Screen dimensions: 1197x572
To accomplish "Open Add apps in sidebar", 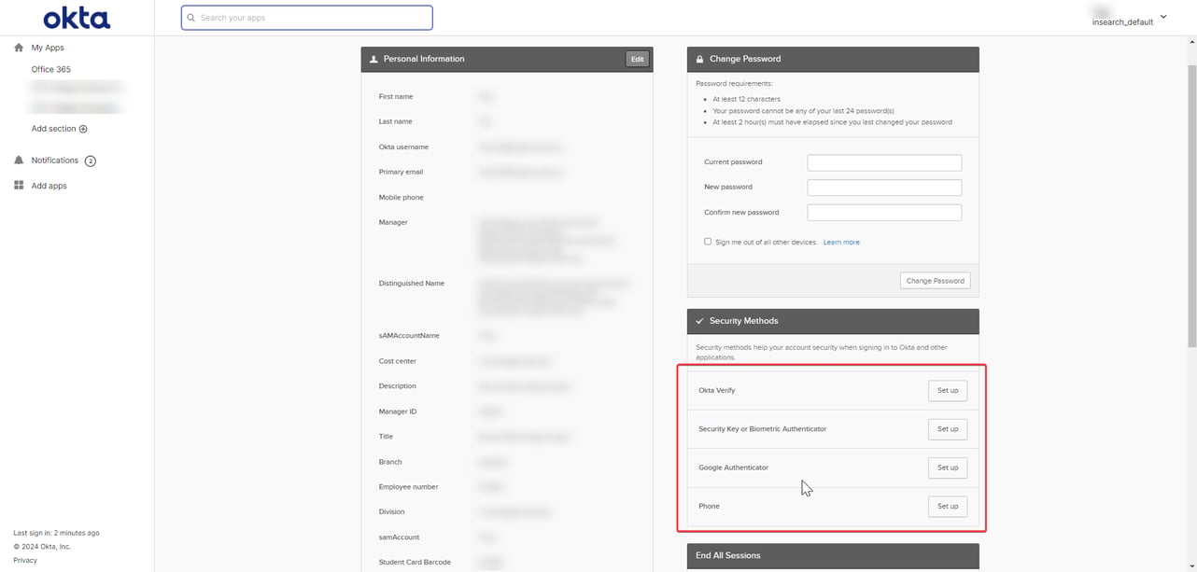I will coord(49,186).
